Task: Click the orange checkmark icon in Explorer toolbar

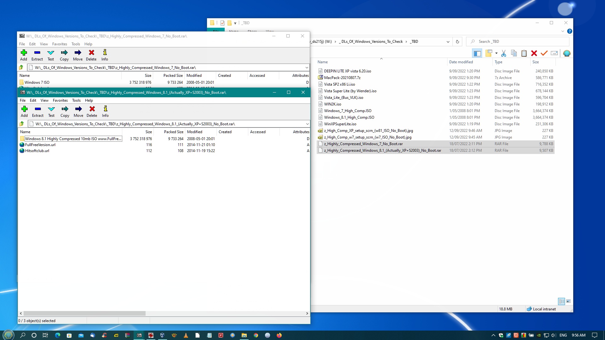Action: coord(544,53)
